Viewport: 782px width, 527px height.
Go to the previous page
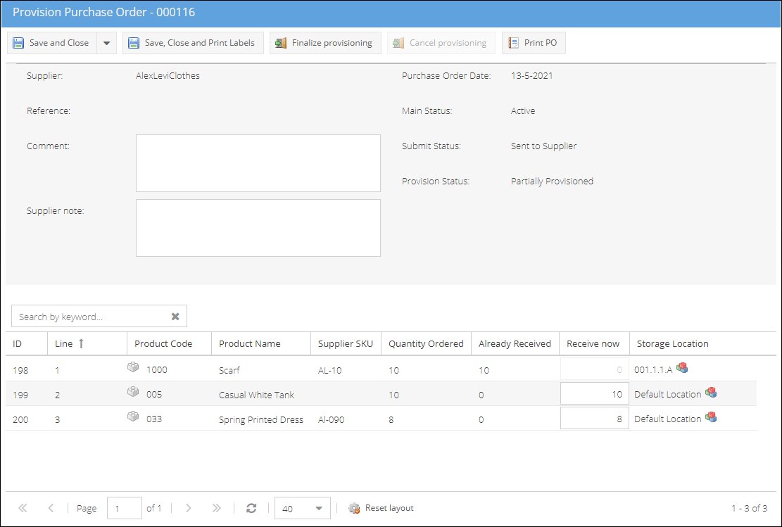coord(51,508)
